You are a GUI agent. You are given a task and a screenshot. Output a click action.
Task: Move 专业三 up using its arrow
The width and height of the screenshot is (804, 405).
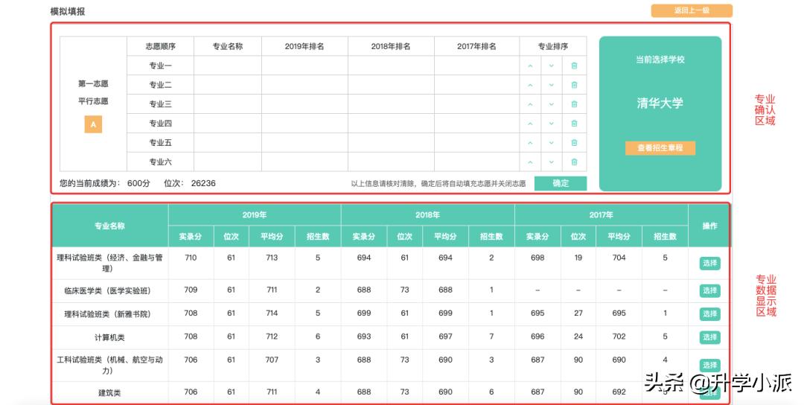click(530, 104)
